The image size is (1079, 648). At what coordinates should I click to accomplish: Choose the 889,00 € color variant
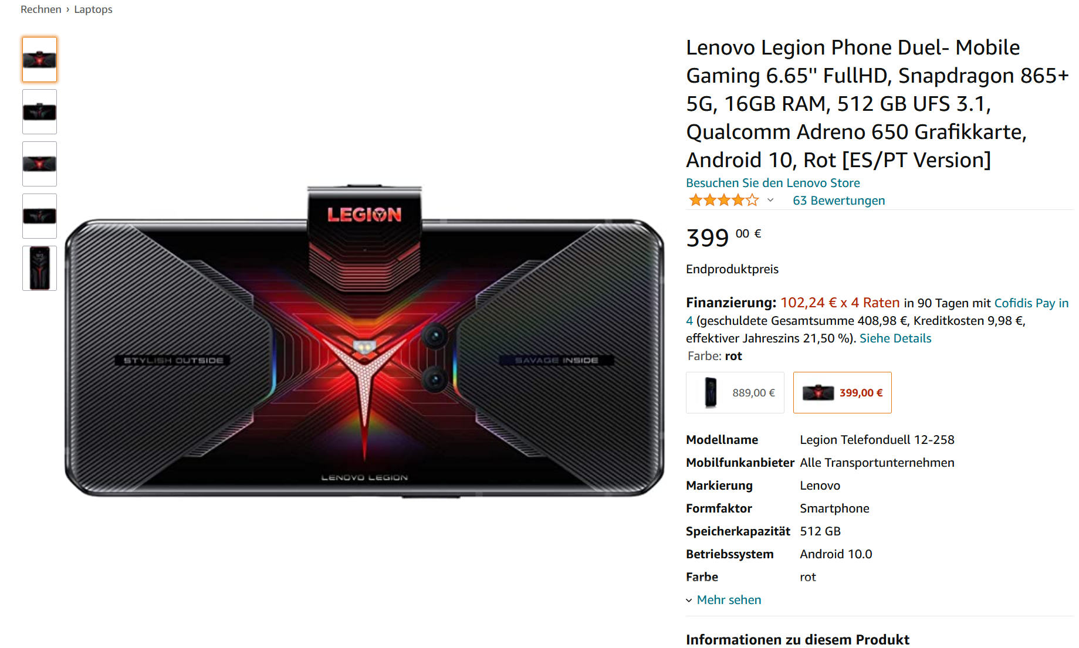click(x=735, y=392)
